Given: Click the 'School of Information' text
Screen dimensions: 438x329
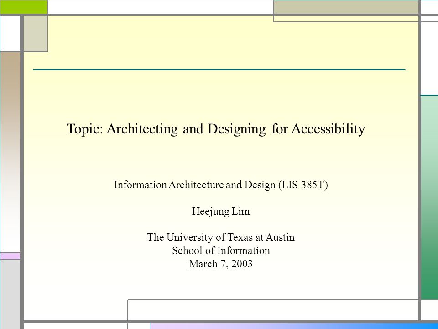Looking at the screenshot, I should click(x=221, y=250).
